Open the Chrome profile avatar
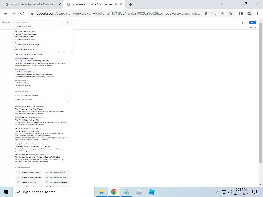This screenshot has height=197, width=263. point(249,13)
